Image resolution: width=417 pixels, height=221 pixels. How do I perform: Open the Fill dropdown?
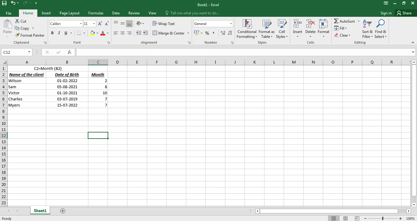pyautogui.click(x=341, y=28)
